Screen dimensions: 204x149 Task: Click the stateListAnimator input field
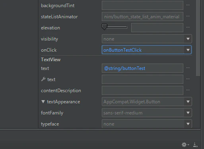coord(142,17)
